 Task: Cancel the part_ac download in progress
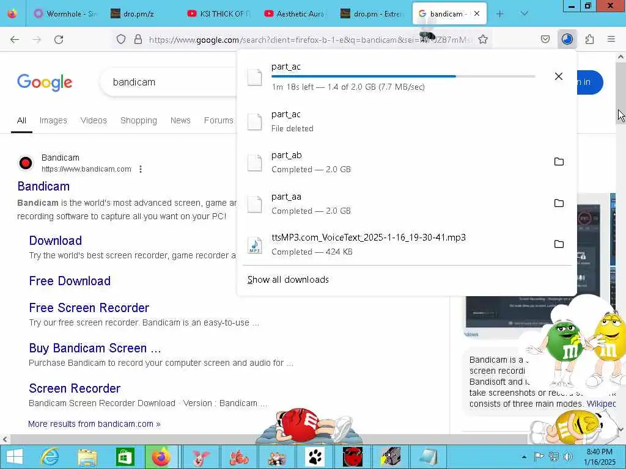559,76
